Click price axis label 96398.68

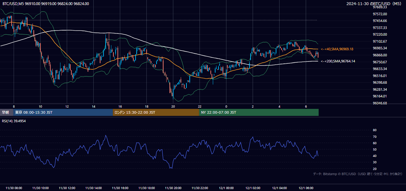[x=380, y=82]
